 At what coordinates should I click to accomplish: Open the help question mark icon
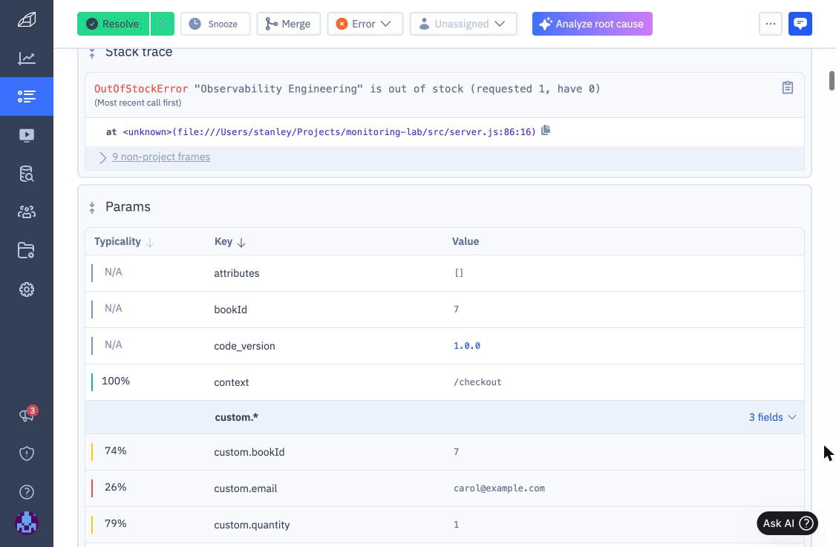(x=27, y=492)
